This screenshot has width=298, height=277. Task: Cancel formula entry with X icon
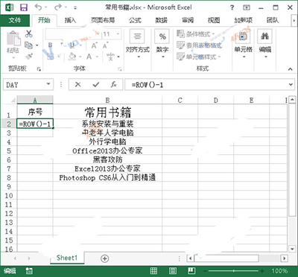point(77,85)
